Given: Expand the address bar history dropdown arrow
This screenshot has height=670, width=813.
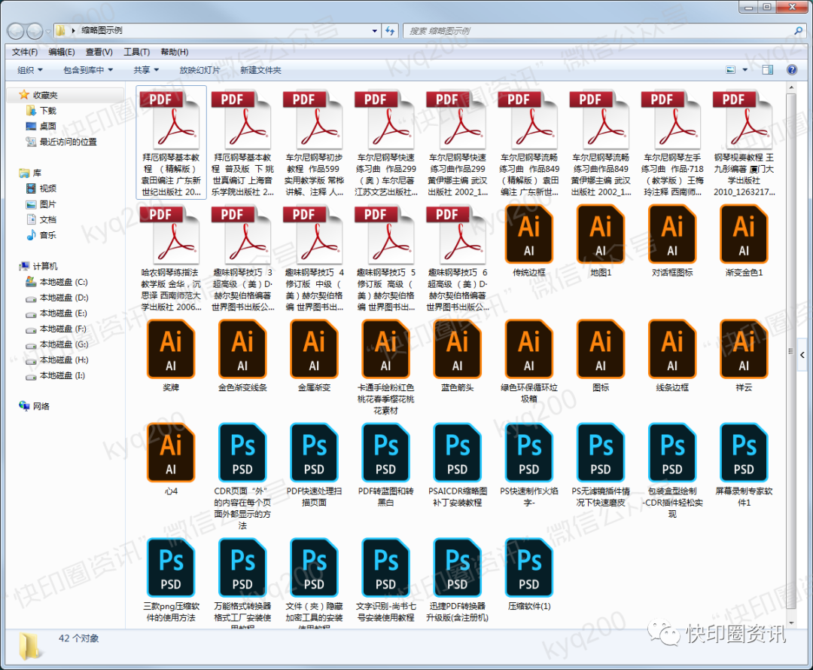Looking at the screenshot, I should tap(374, 31).
